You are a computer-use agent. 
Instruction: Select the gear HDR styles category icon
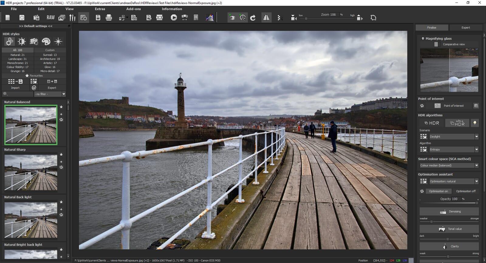[x=10, y=41]
